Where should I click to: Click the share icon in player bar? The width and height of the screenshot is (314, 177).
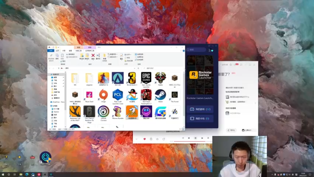[164, 139]
